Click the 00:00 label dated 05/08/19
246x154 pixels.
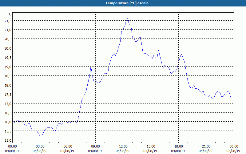(x=234, y=147)
